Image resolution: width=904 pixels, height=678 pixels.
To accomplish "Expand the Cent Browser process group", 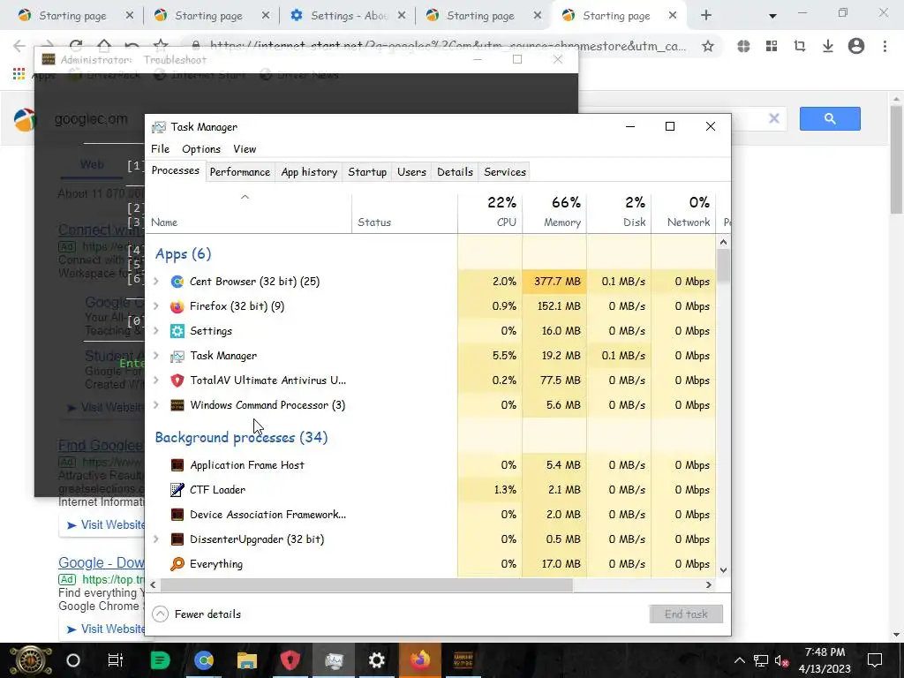I will tap(156, 282).
